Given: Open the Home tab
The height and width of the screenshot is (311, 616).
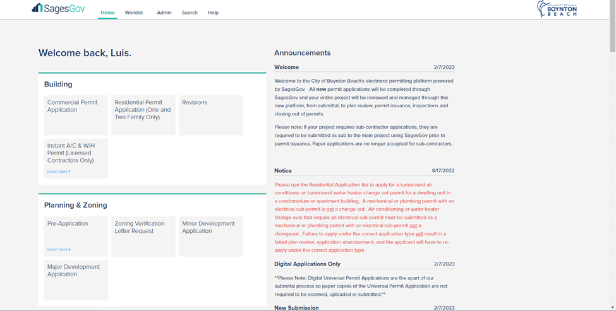Looking at the screenshot, I should 107,13.
